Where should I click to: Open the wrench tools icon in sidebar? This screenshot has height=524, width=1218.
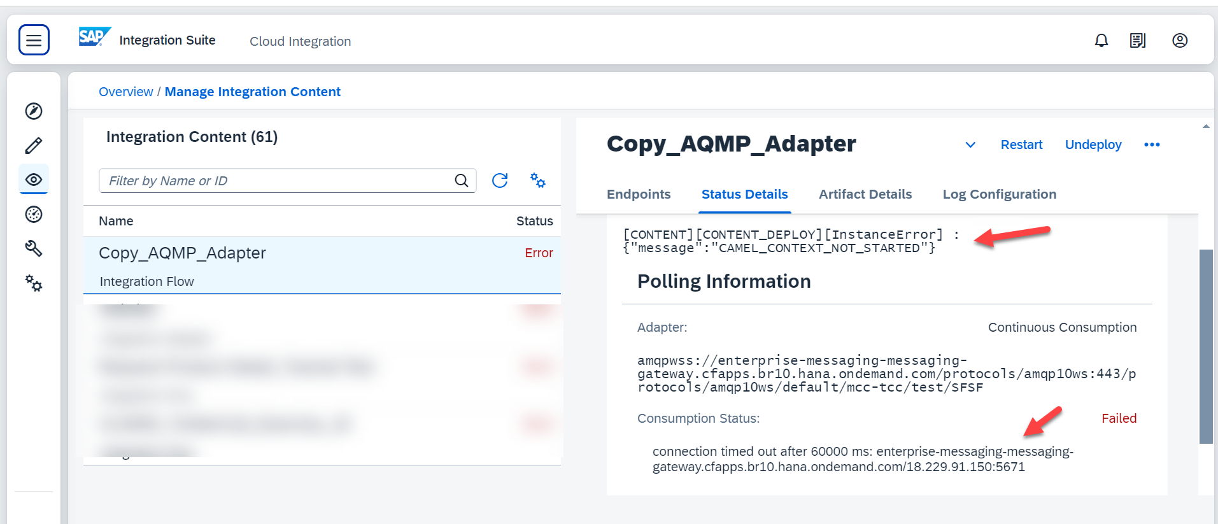[34, 248]
